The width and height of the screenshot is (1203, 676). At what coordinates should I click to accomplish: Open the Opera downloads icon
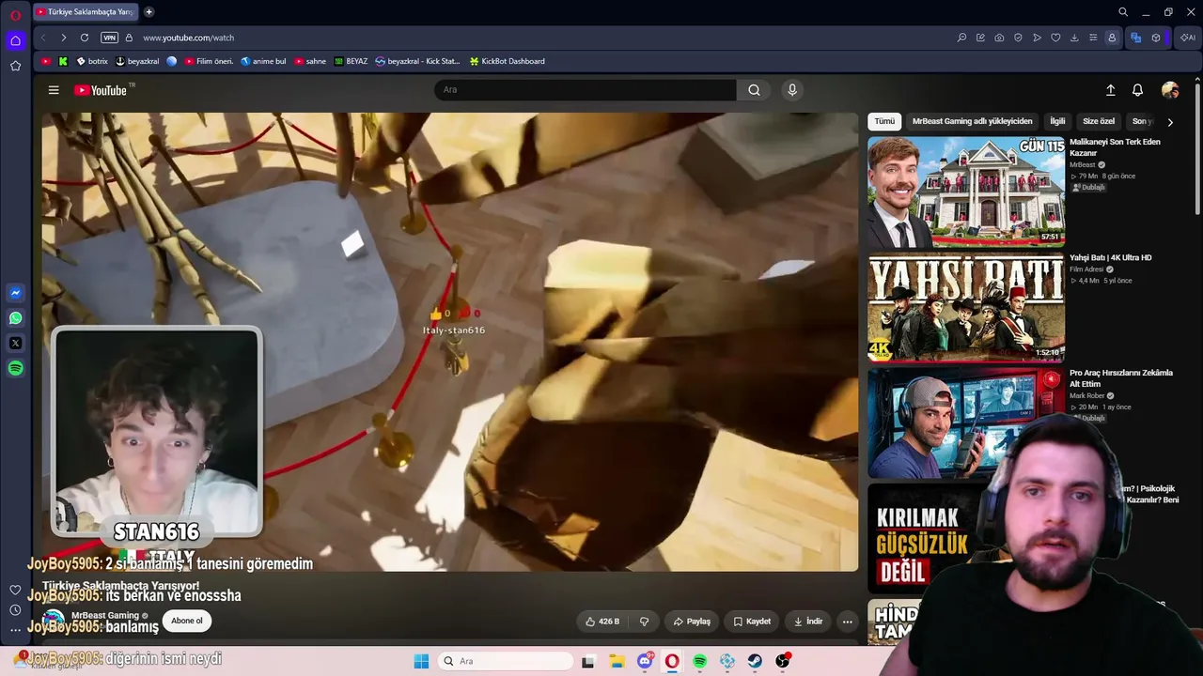[1074, 38]
